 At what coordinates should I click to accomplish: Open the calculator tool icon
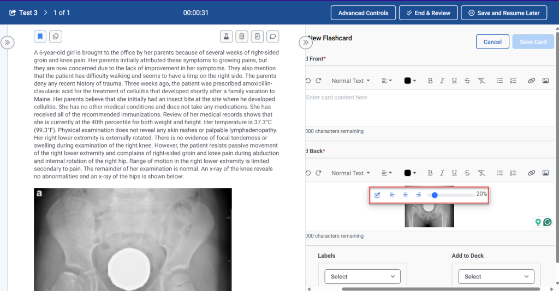[242, 37]
